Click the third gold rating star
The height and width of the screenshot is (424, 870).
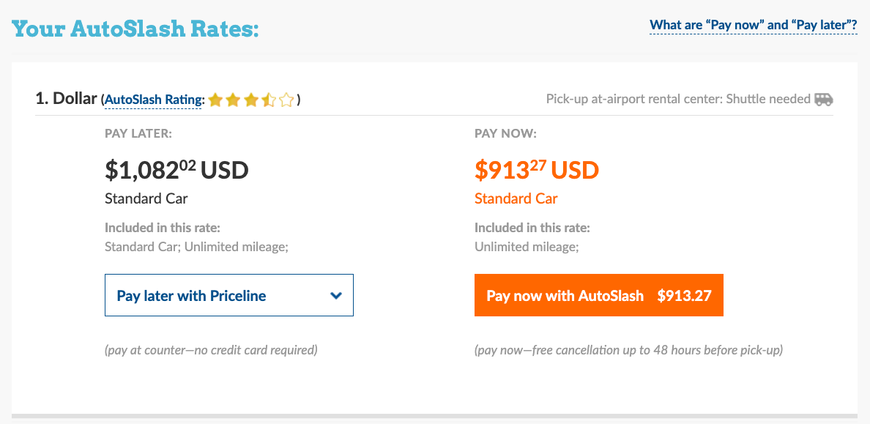point(251,100)
